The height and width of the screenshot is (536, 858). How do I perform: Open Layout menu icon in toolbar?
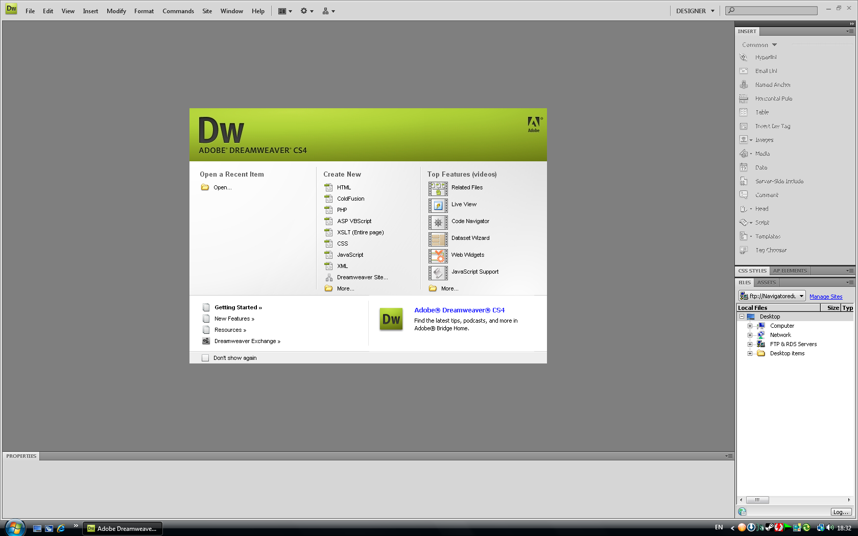(x=285, y=11)
